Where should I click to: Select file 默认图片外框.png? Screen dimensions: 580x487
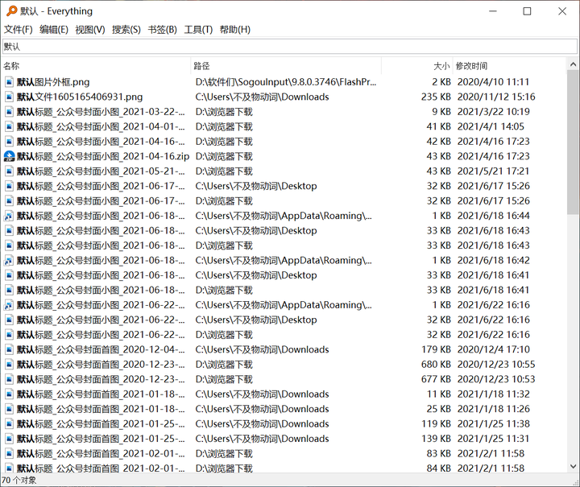pos(53,82)
